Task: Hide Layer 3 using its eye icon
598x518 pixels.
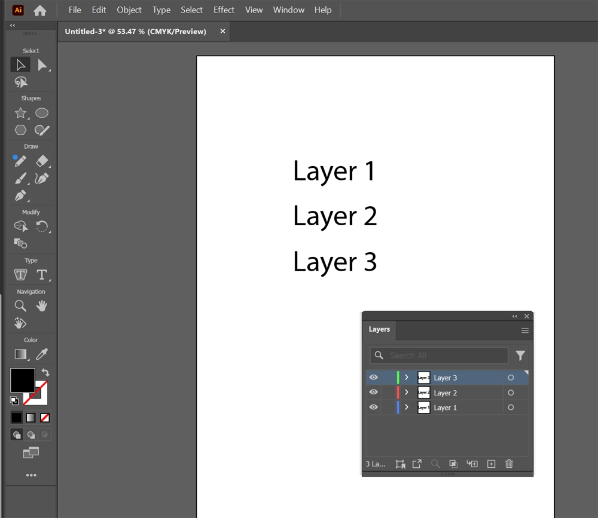Action: (374, 378)
